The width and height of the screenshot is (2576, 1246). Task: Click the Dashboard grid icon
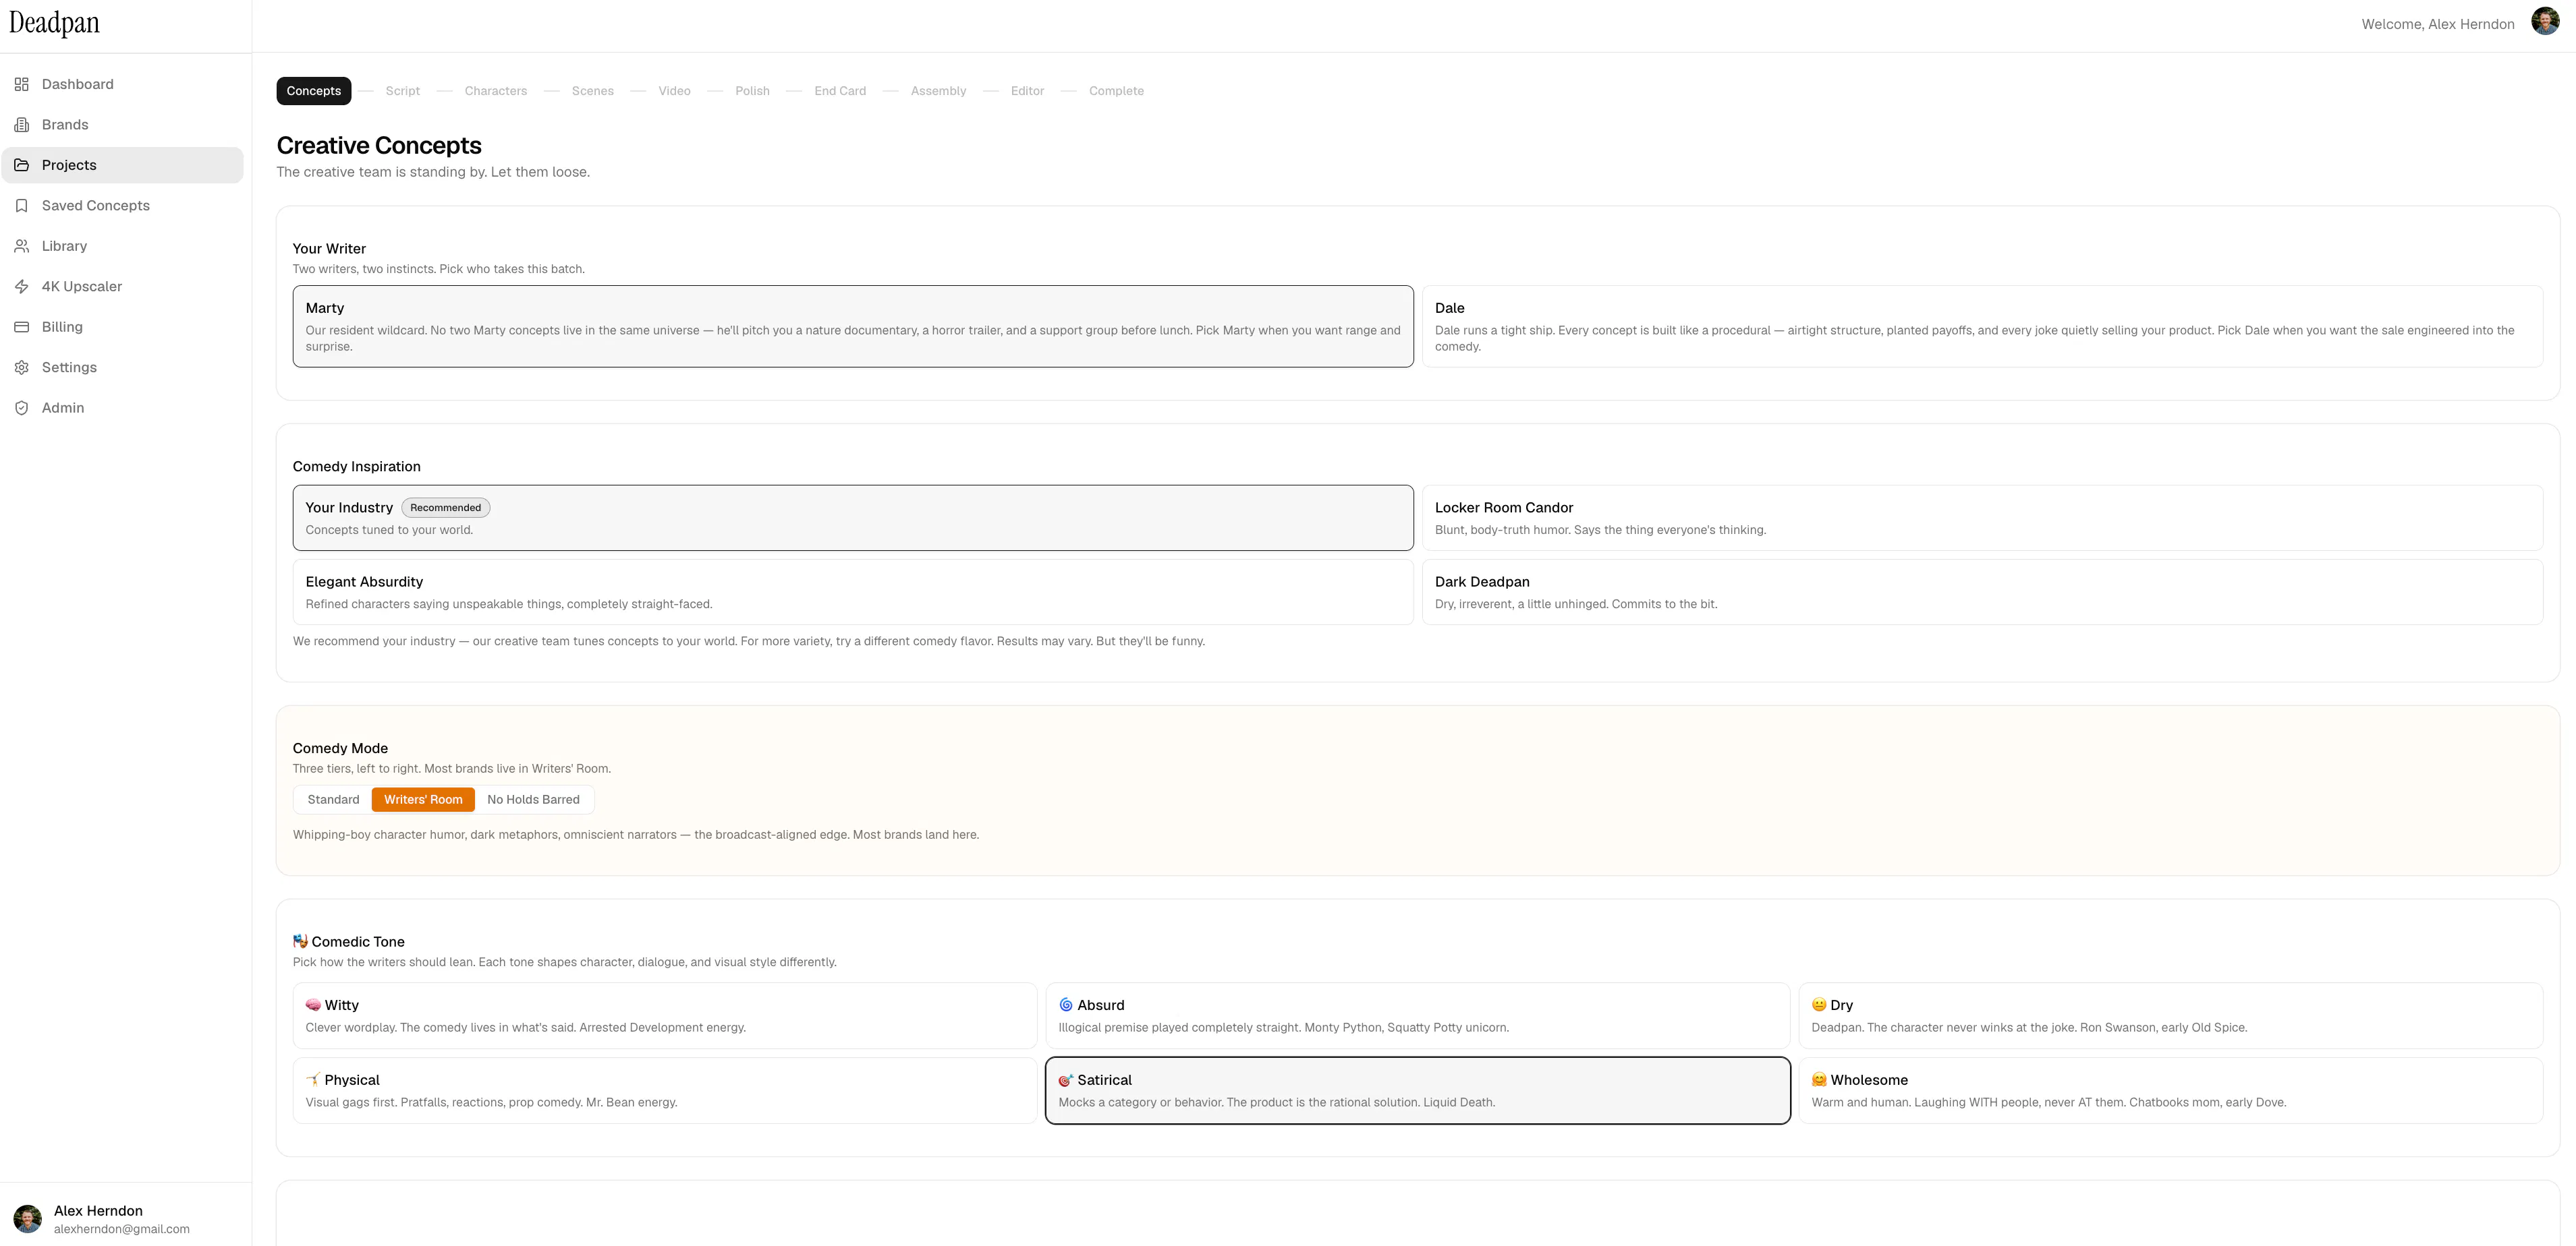pos(22,84)
